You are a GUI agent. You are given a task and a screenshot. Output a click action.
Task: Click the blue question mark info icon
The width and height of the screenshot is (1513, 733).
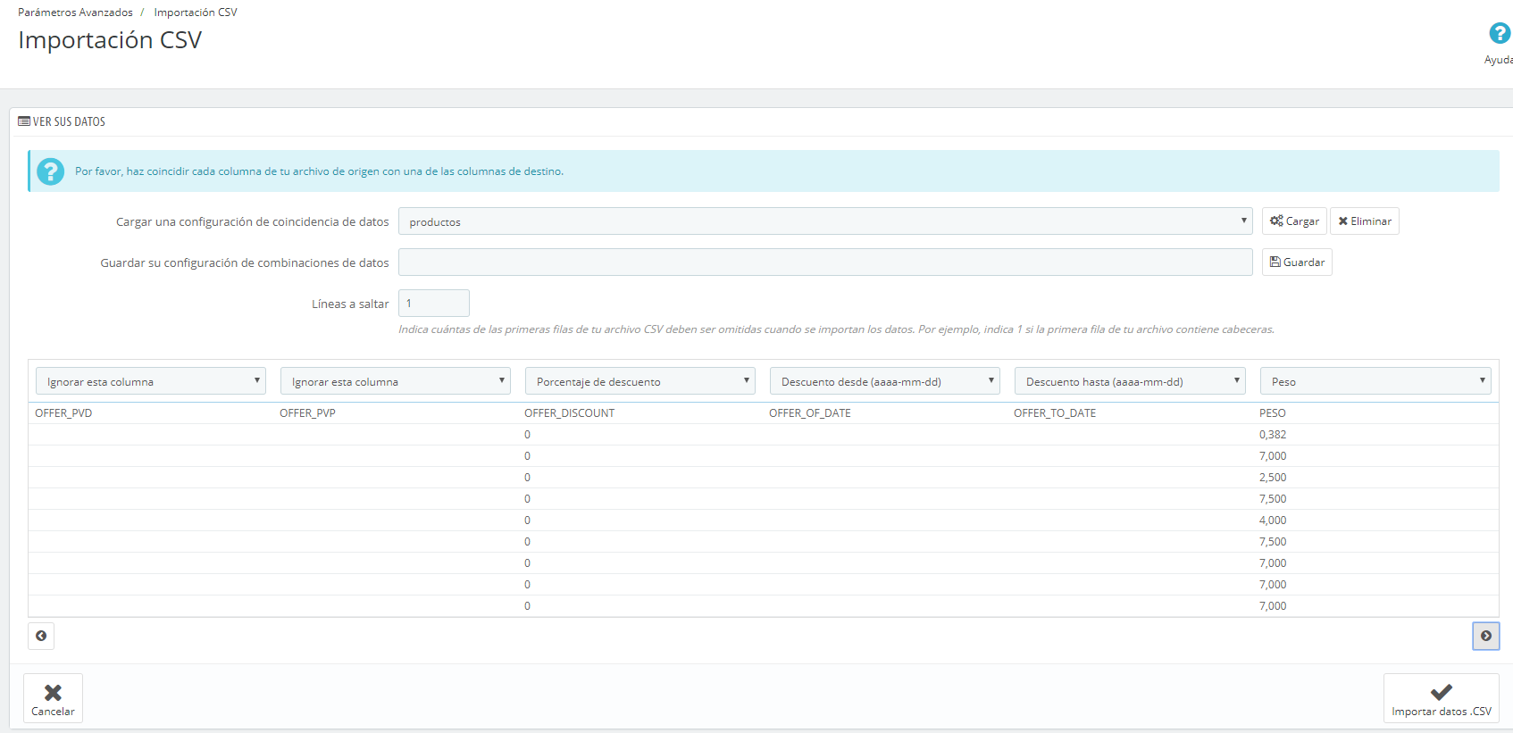50,171
